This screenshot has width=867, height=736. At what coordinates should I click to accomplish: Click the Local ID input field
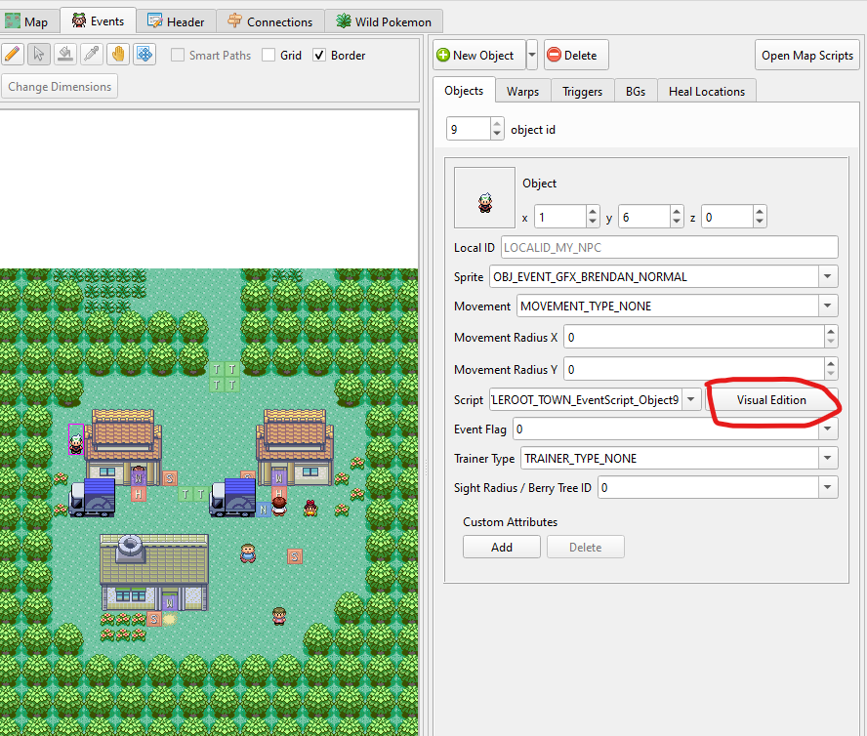(x=669, y=247)
